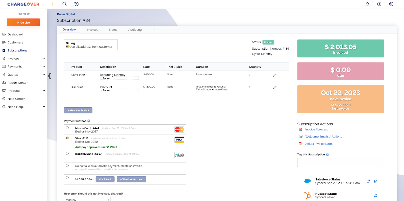Click Add Another Product button
The width and height of the screenshot is (404, 201).
pyautogui.click(x=78, y=110)
